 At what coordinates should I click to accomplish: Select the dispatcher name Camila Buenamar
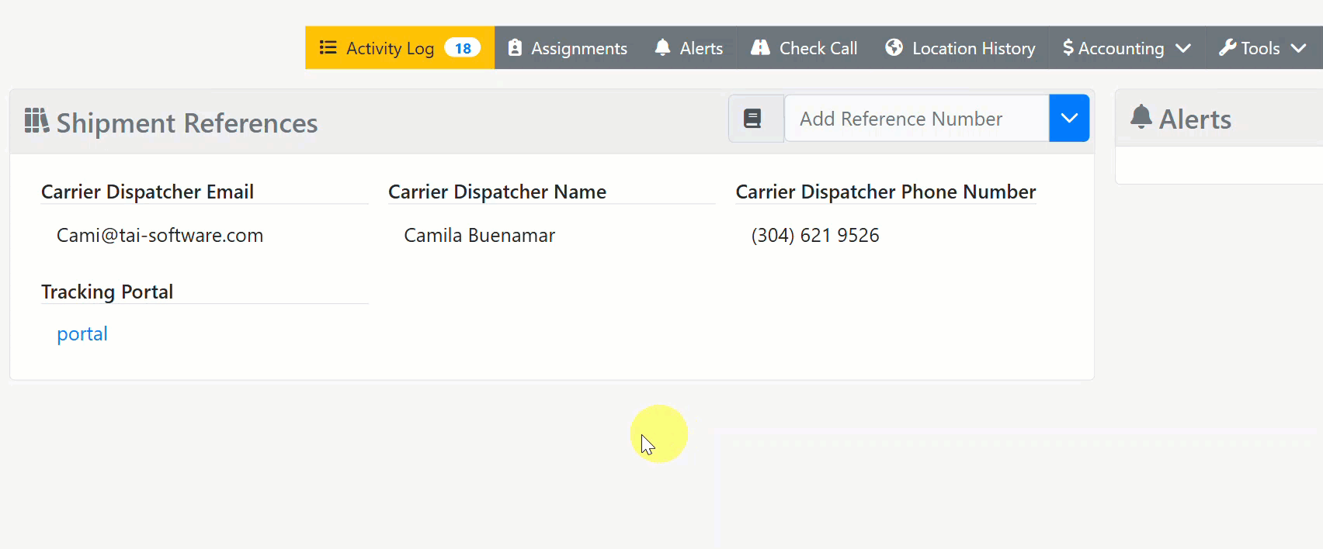point(480,236)
